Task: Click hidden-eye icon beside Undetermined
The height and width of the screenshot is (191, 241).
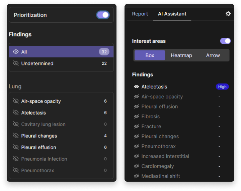Action: click(x=15, y=63)
